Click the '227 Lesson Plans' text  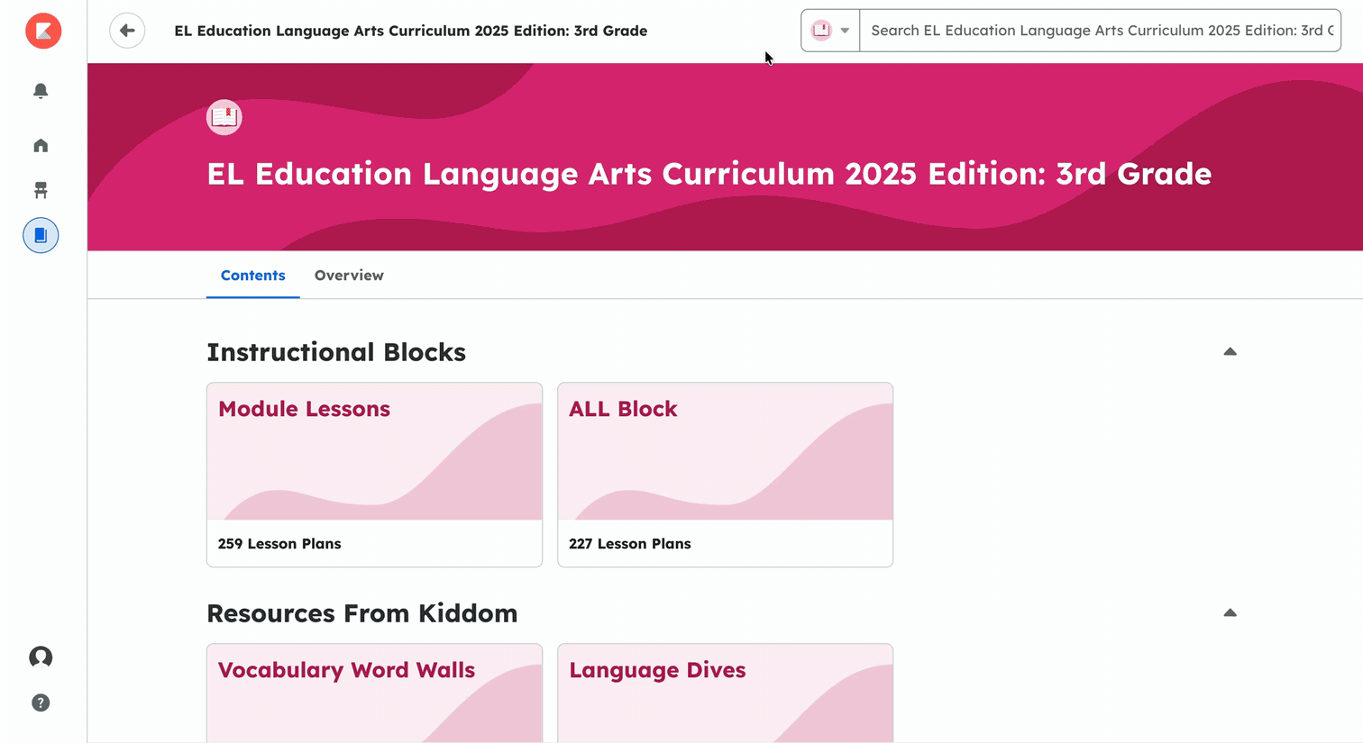point(630,544)
